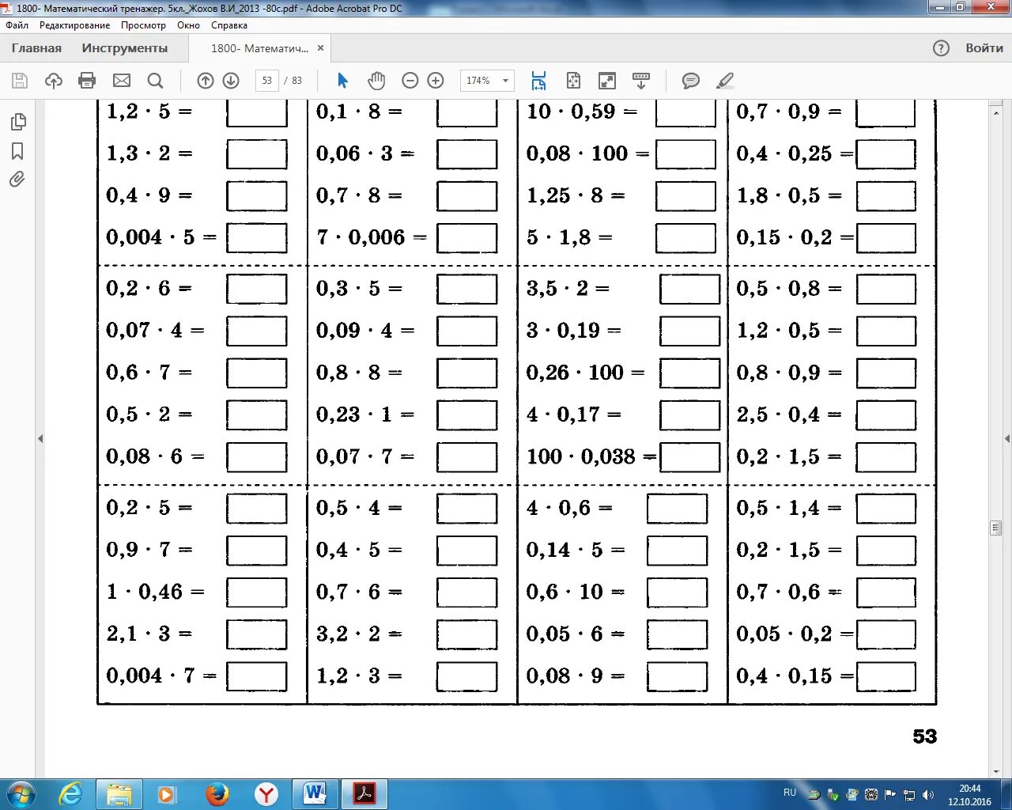Open Yandex browser from taskbar
The image size is (1012, 810).
[266, 793]
